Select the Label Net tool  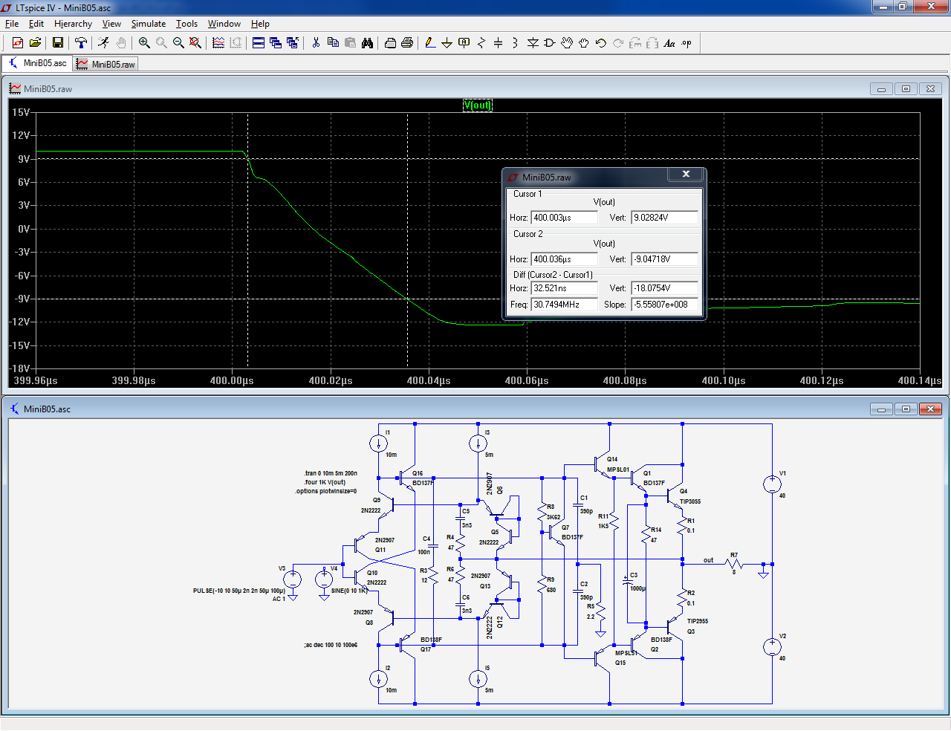click(x=464, y=43)
